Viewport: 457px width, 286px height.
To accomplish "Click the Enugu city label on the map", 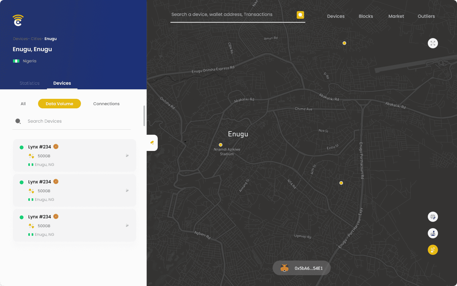I will click(x=238, y=134).
